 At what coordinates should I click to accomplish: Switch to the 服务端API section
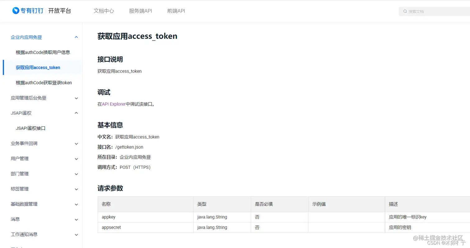click(x=140, y=11)
